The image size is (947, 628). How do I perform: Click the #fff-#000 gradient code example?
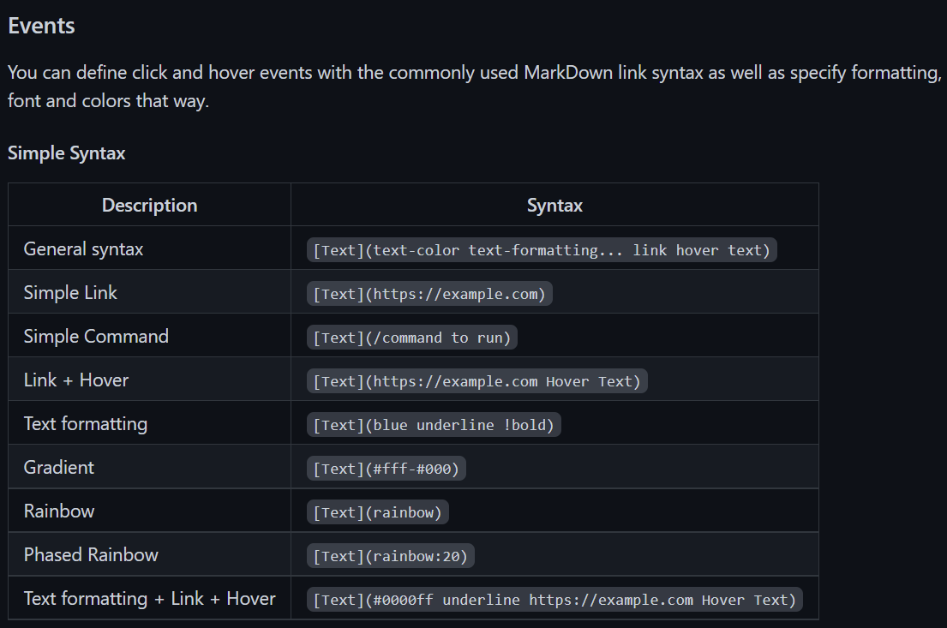(386, 469)
